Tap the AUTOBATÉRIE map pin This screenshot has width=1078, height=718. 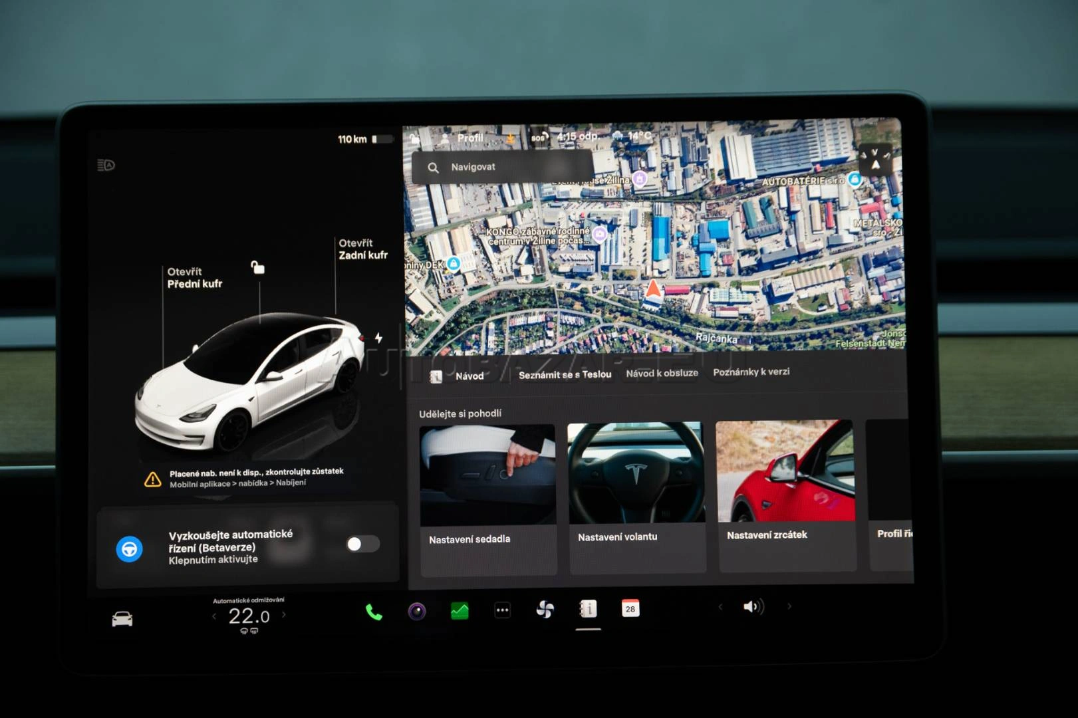coord(855,179)
